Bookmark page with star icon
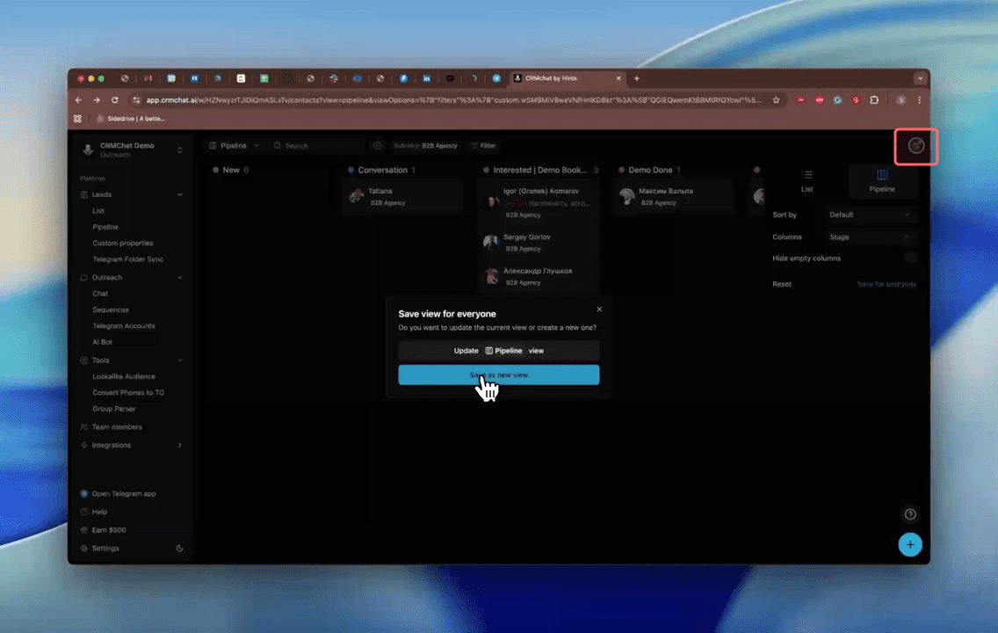The image size is (998, 633). tap(776, 100)
